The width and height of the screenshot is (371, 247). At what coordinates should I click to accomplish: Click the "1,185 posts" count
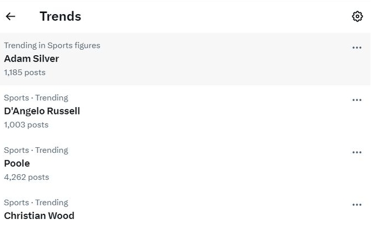click(25, 72)
